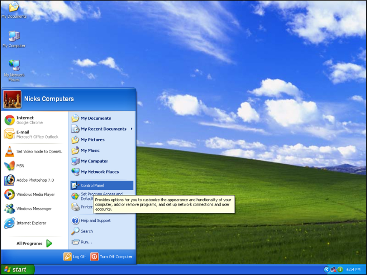Click the 6:14 PM taskbar clock
This screenshot has height=275, width=367.
[353, 270]
